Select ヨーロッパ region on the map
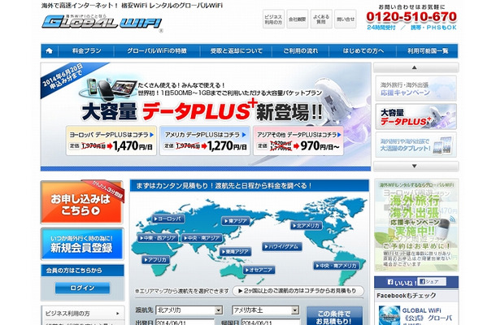The image size is (496, 325). coord(168,219)
